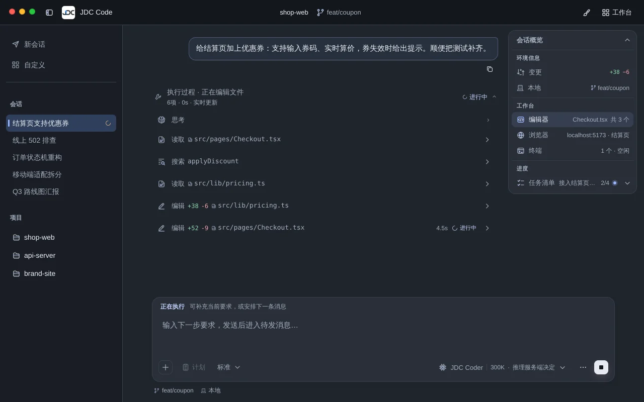Screen dimensions: 644x402
Task: Expand the 任务清单 progress dropdown
Action: (x=627, y=183)
